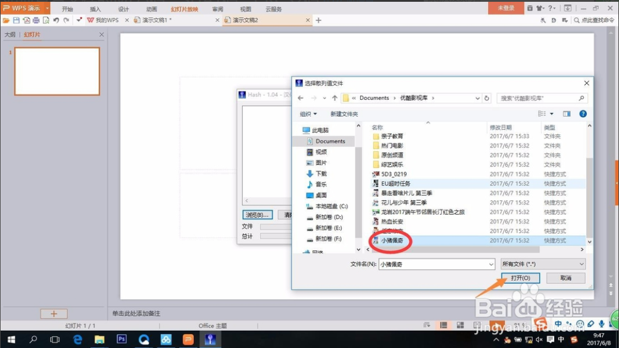Image resolution: width=619 pixels, height=348 pixels.
Task: Click the Hash tool icon on taskbar
Action: click(x=210, y=339)
